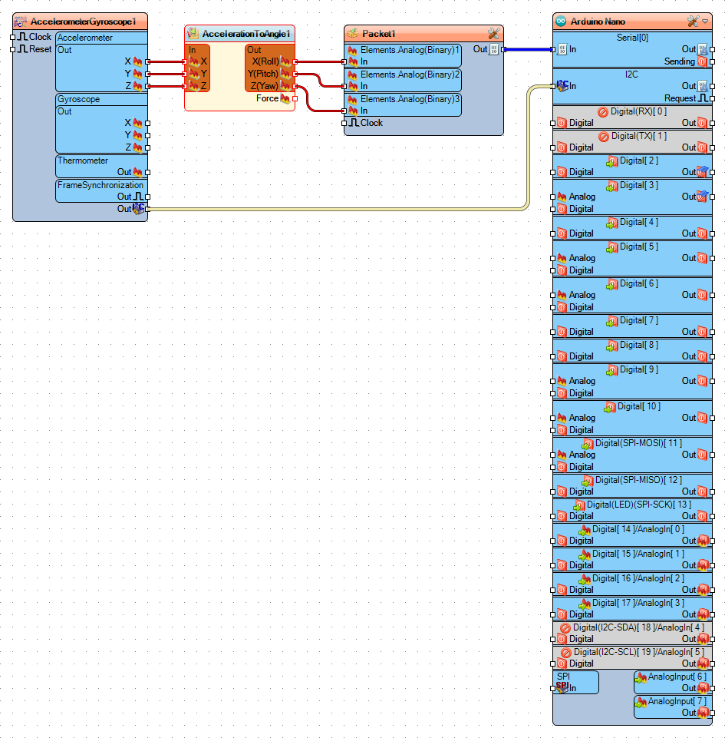Click the binary format icon beside Packet1 Out

494,49
